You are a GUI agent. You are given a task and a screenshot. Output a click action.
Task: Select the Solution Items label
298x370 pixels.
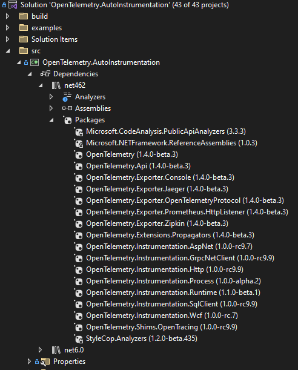coord(55,39)
